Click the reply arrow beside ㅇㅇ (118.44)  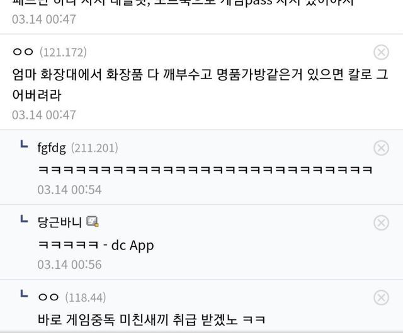(24, 294)
